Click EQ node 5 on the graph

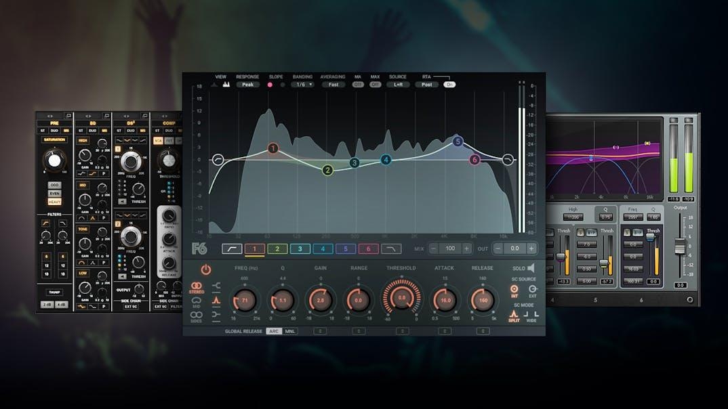(x=458, y=142)
